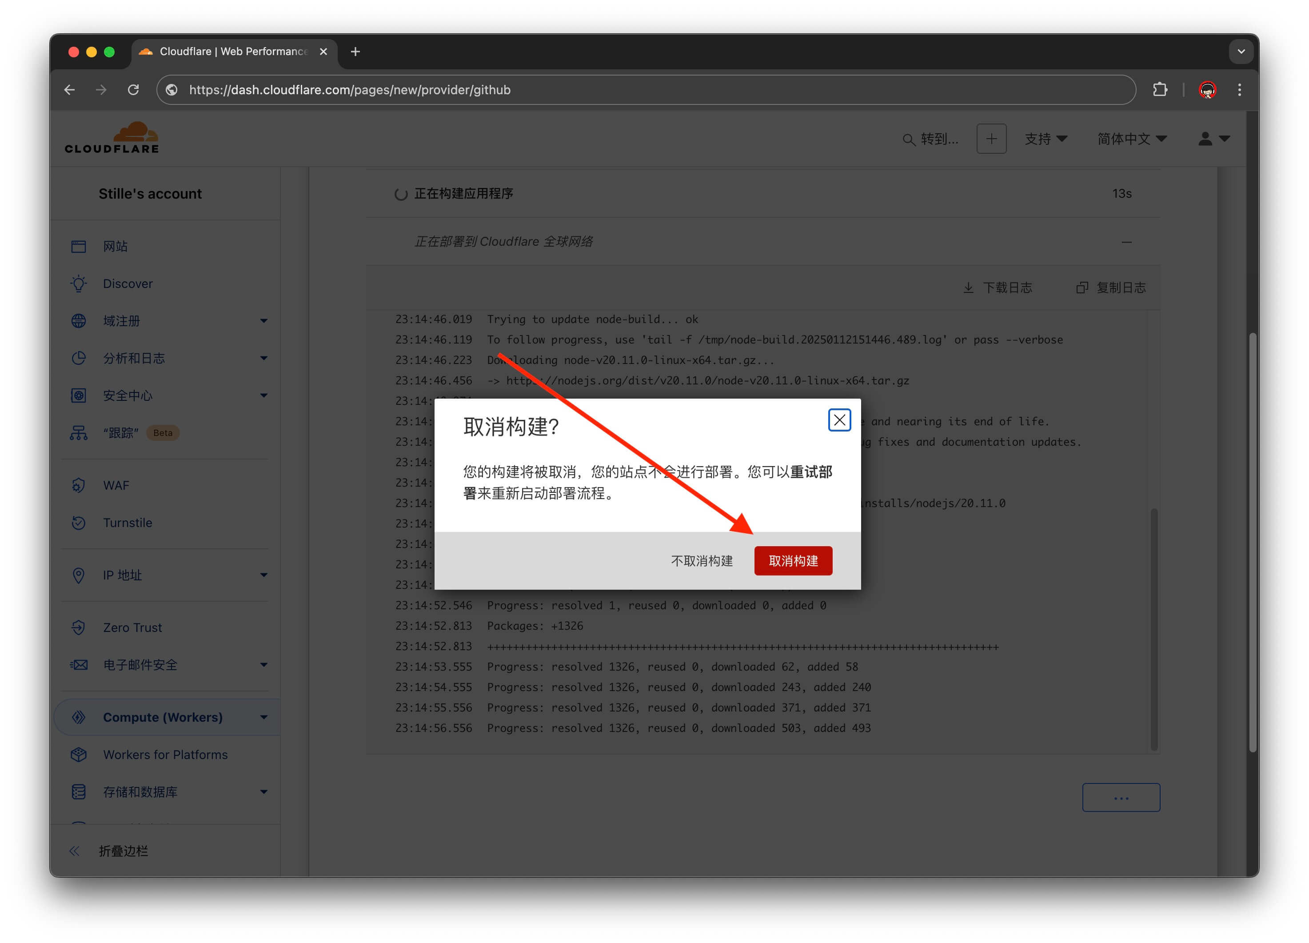1309x943 pixels.
Task: Click the … more options button
Action: [x=1121, y=798]
